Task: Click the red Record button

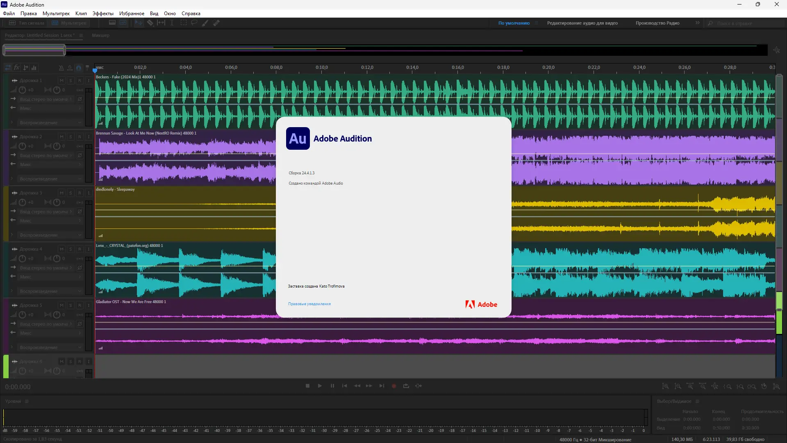Action: point(394,386)
